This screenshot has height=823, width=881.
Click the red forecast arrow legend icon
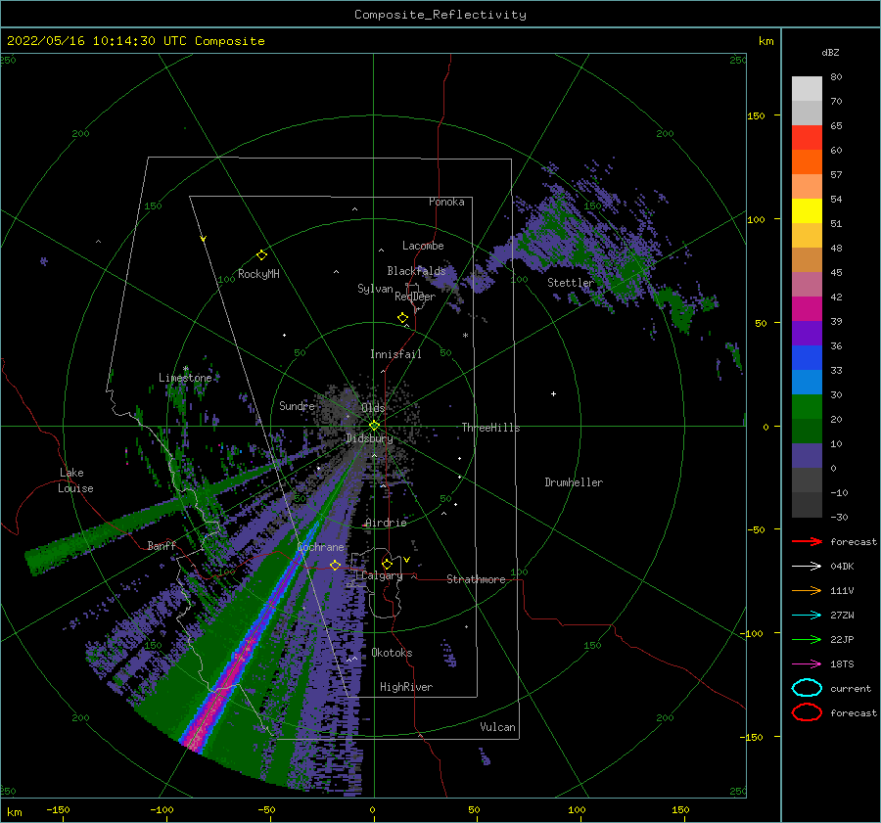click(x=807, y=541)
